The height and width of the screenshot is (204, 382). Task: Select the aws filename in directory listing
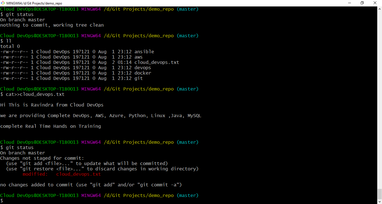[x=138, y=57]
